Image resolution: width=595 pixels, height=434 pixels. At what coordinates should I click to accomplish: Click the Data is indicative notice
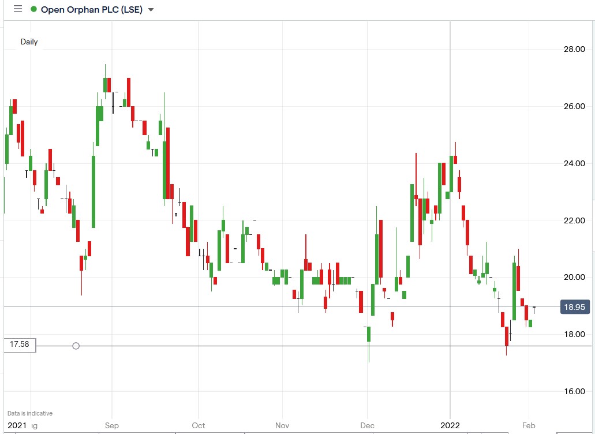click(x=29, y=413)
